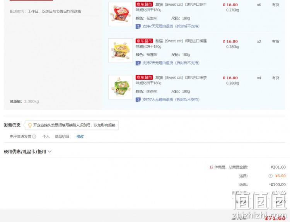Click the matcha flavor wafer product thumbnail
This screenshot has height=222, width=290.
(121, 87)
